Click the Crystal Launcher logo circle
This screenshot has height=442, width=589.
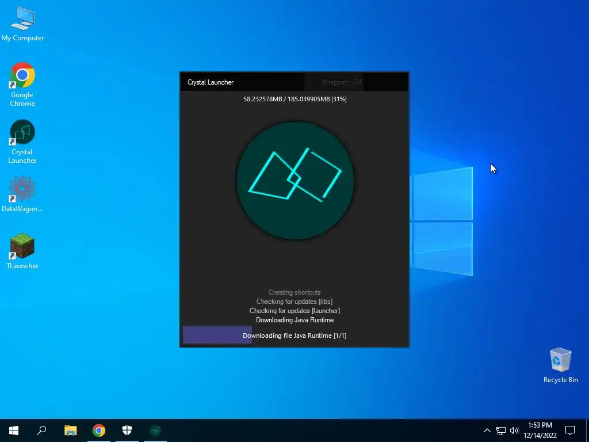coord(295,180)
